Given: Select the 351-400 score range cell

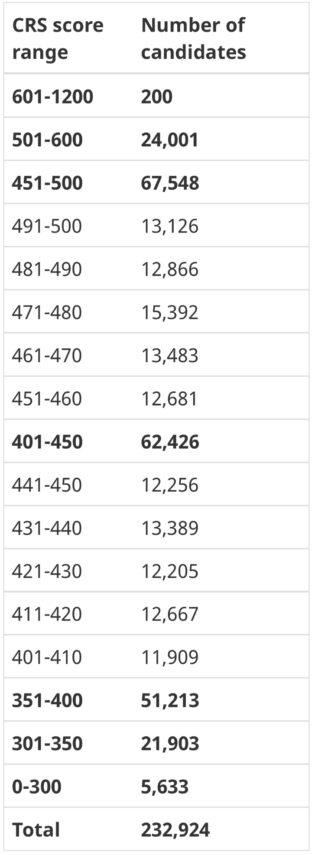Looking at the screenshot, I should click(x=47, y=700).
